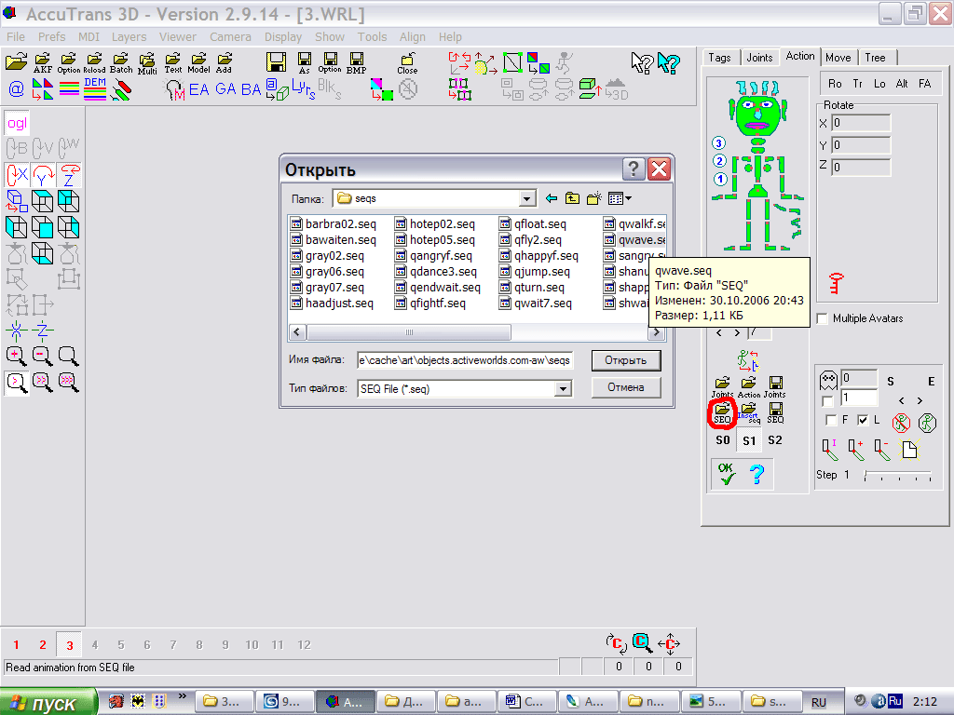Click the Имя файла filename input field
The width and height of the screenshot is (954, 715).
[x=466, y=360]
